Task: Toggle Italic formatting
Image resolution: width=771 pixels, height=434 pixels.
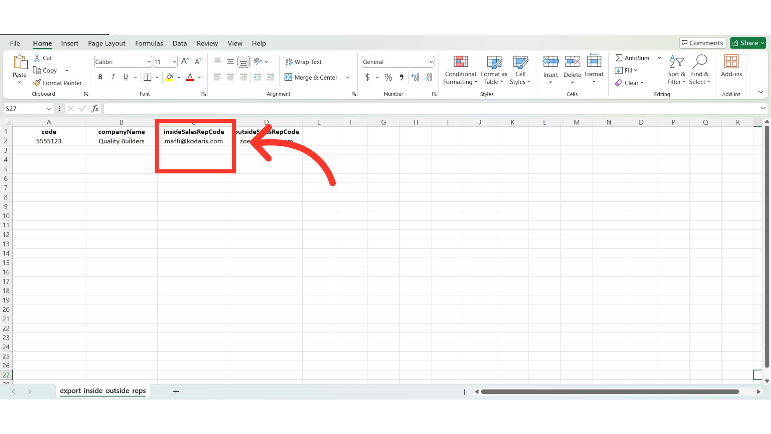Action: tap(113, 77)
